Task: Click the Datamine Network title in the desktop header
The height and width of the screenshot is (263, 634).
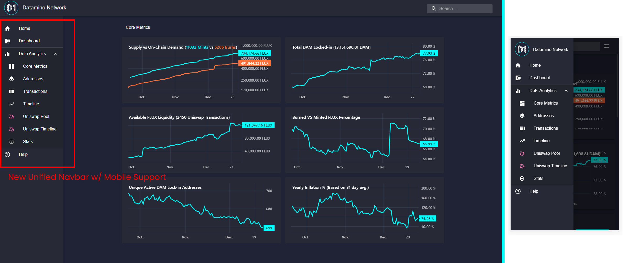Action: click(44, 8)
